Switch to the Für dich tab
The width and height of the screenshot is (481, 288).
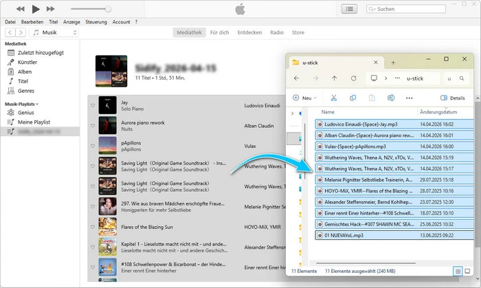[x=219, y=32]
